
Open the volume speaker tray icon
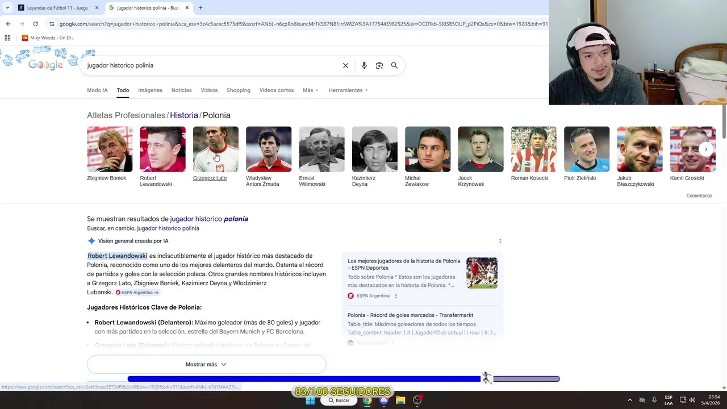tap(692, 400)
